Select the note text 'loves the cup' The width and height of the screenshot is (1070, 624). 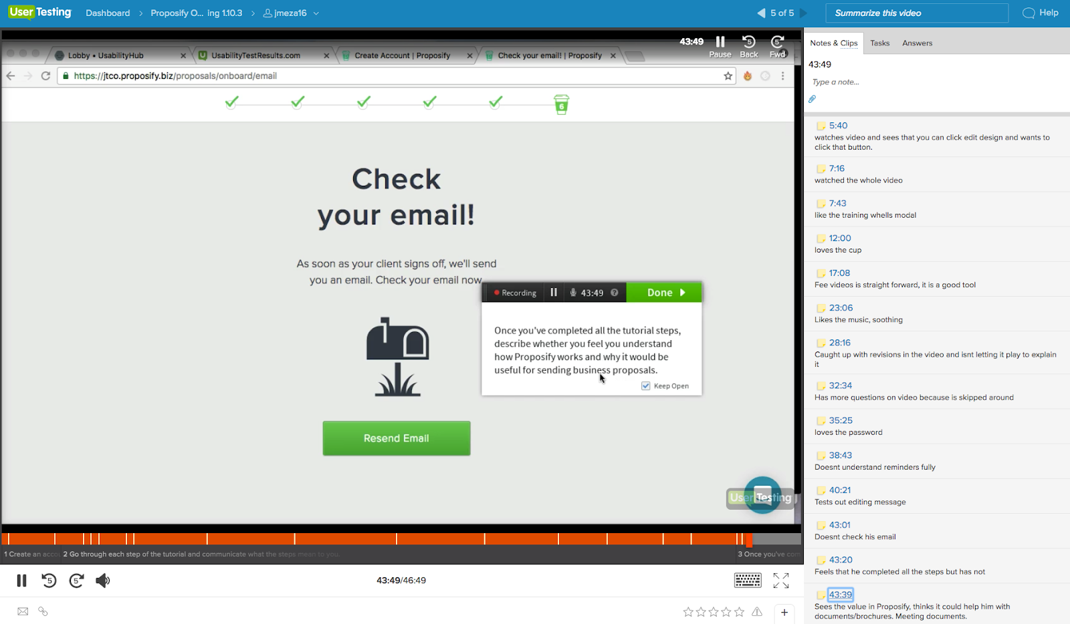(838, 251)
